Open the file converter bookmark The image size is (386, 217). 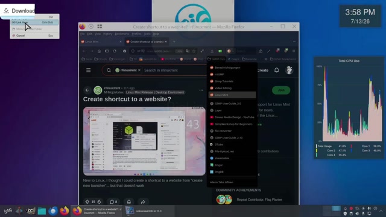[232, 131]
